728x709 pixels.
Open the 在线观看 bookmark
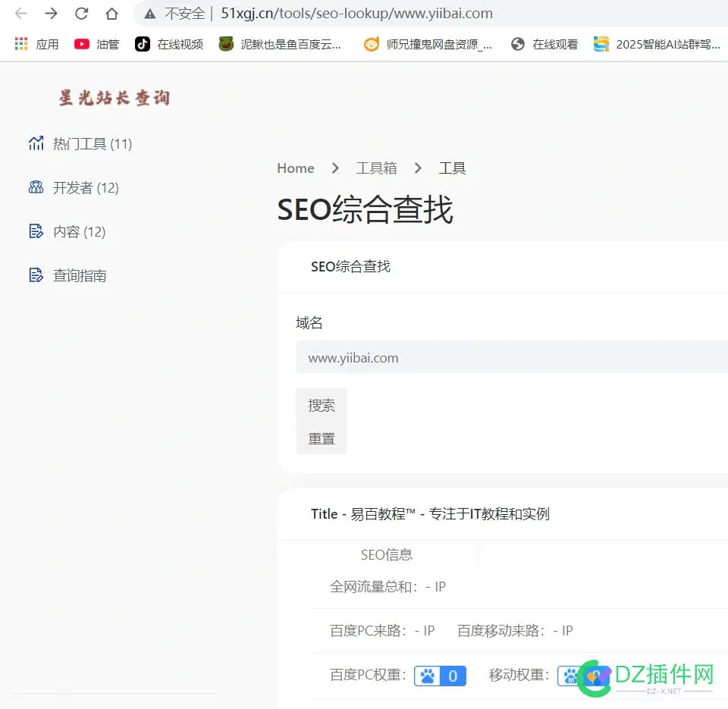(x=544, y=44)
